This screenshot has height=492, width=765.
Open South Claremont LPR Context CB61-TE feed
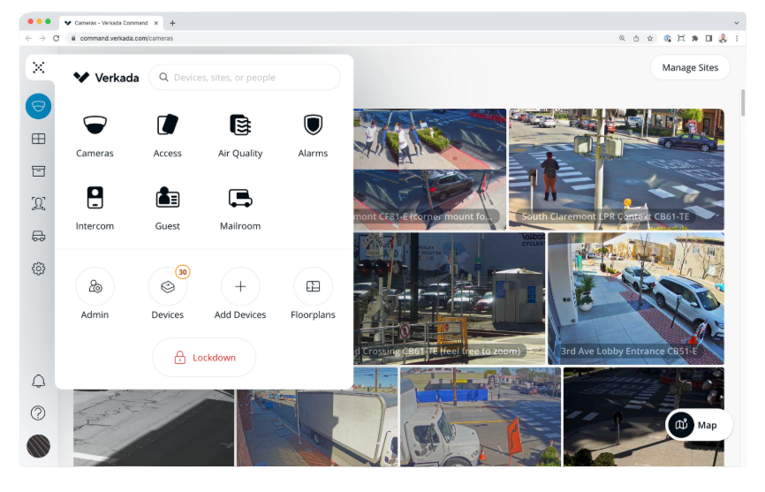(x=617, y=169)
